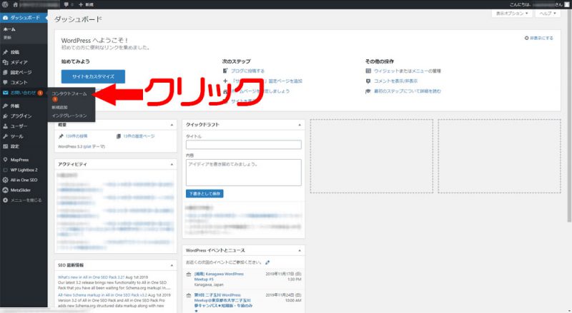Open MapPress pin icon in sidebar

click(5, 160)
